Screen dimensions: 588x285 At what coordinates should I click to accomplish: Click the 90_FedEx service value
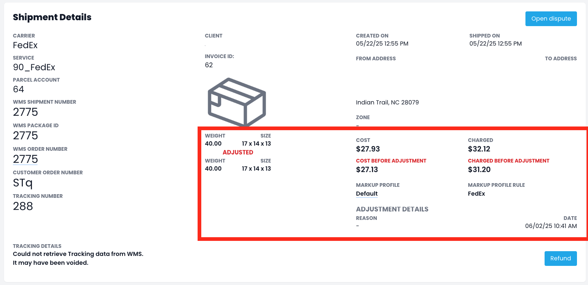point(34,67)
